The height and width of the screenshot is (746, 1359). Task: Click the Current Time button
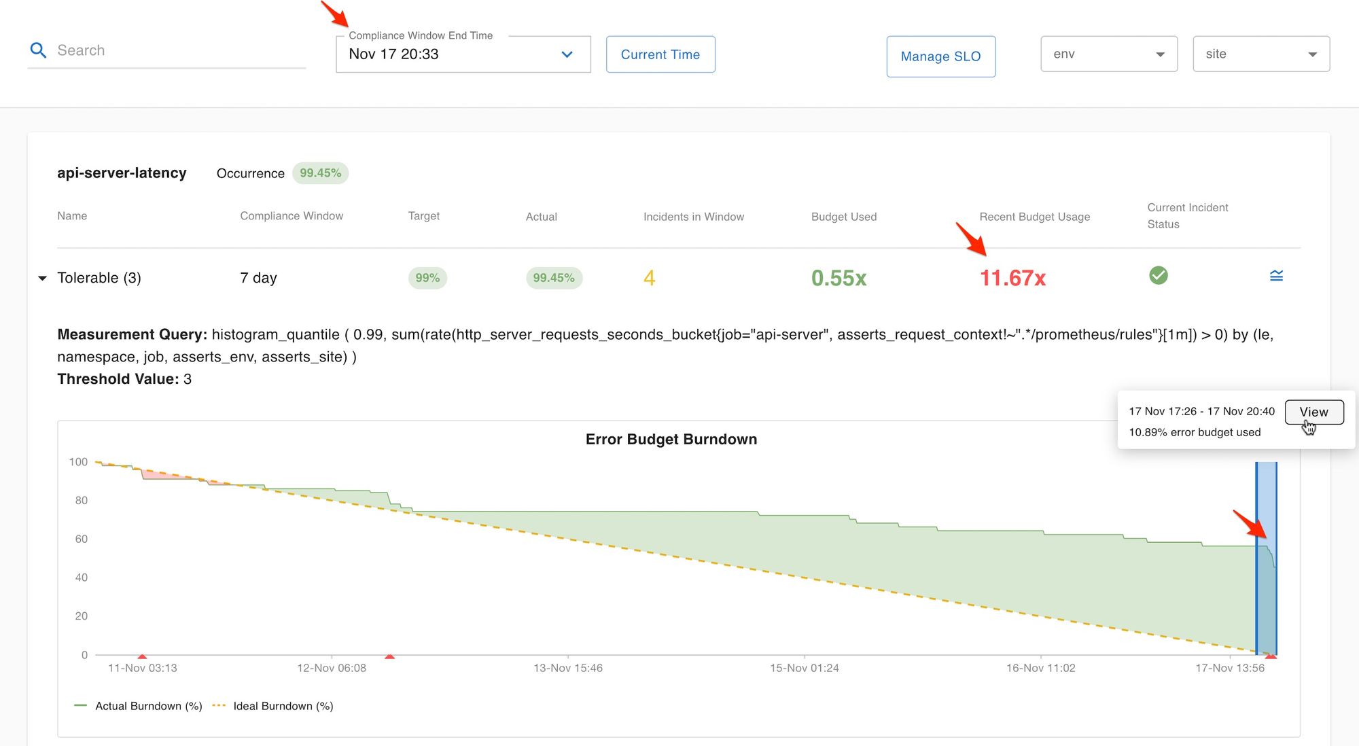click(660, 54)
